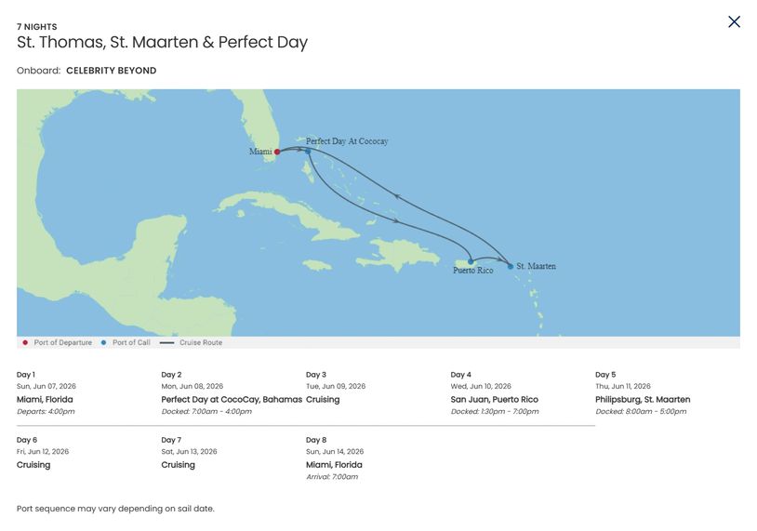Screen dimensions: 757x531
Task: Click the "Puerto Rico" text label on the map
Action: 473,271
